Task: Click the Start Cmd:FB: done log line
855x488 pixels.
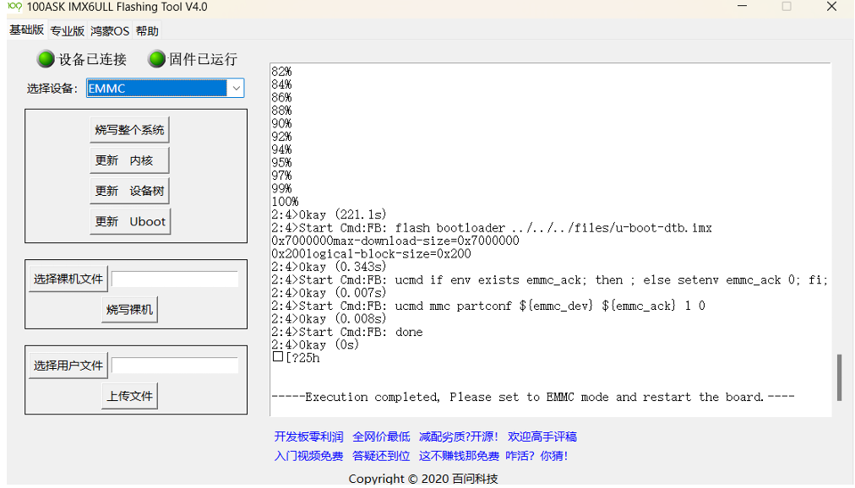Action: point(346,333)
